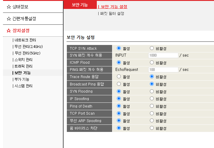Open 부가 기능 in the sidebar
This screenshot has width=214, height=148.
coord(22,79)
